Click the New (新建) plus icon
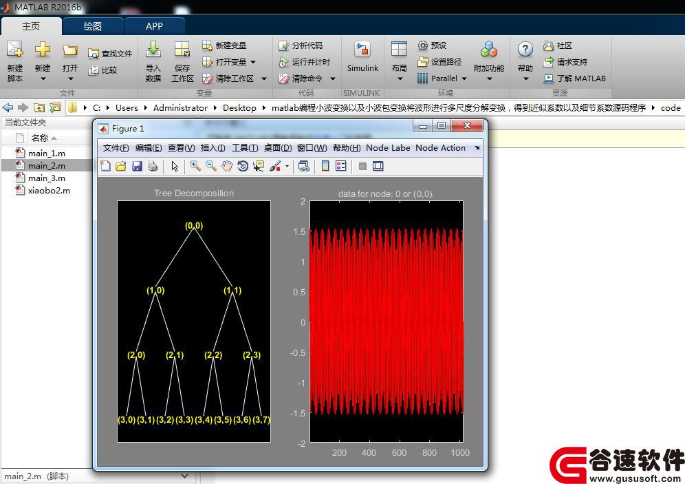 click(x=43, y=49)
